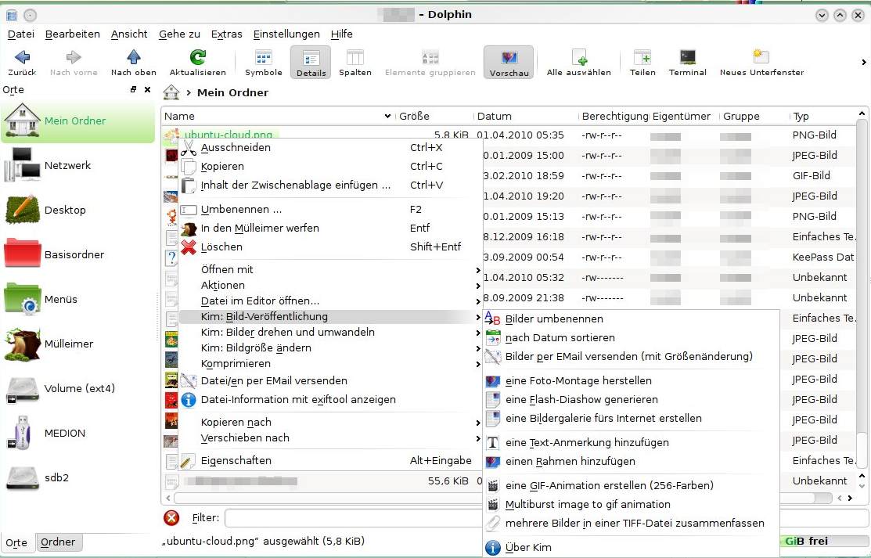
Task: Select eine Bildergalerie fürs Internet erstellen
Action: (x=631, y=419)
